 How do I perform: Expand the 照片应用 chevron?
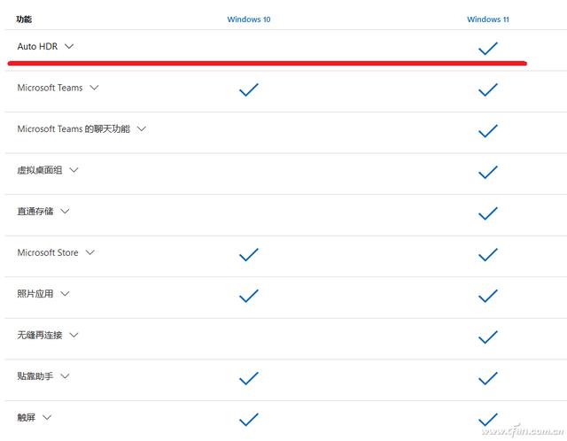(65, 294)
